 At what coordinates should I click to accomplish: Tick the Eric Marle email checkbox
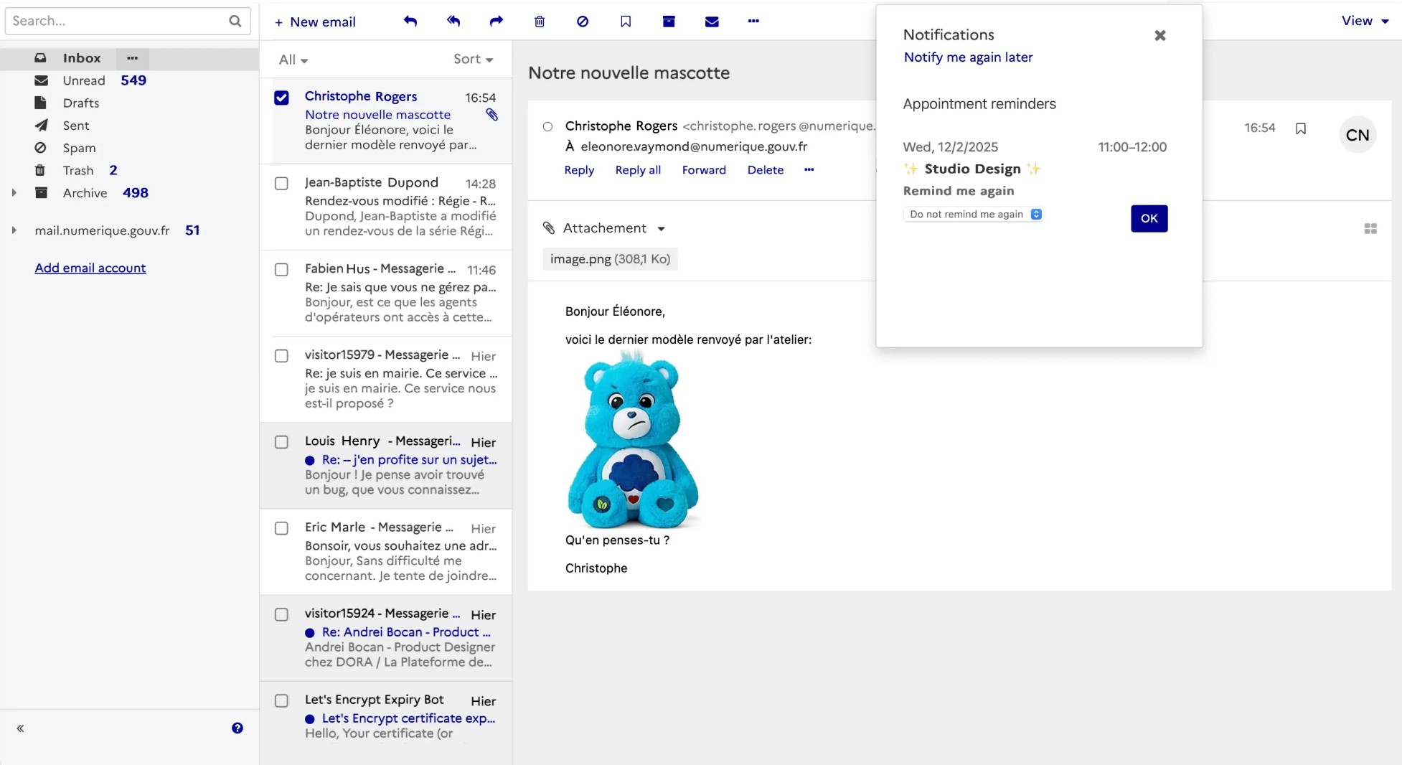(281, 528)
